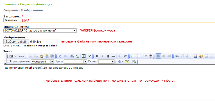Image resolution: width=215 pixels, height=103 pixels.
Task: Open the Шрифт font dropdown
Action: pyautogui.click(x=76, y=62)
